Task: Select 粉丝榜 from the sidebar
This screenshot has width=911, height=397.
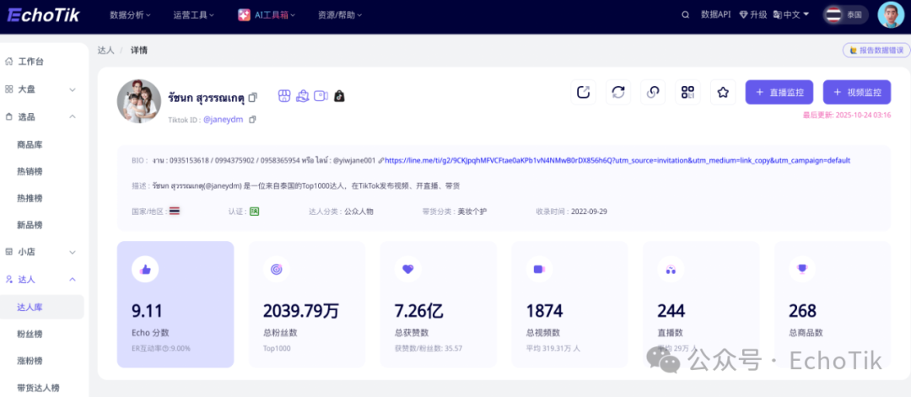Action: click(x=30, y=335)
